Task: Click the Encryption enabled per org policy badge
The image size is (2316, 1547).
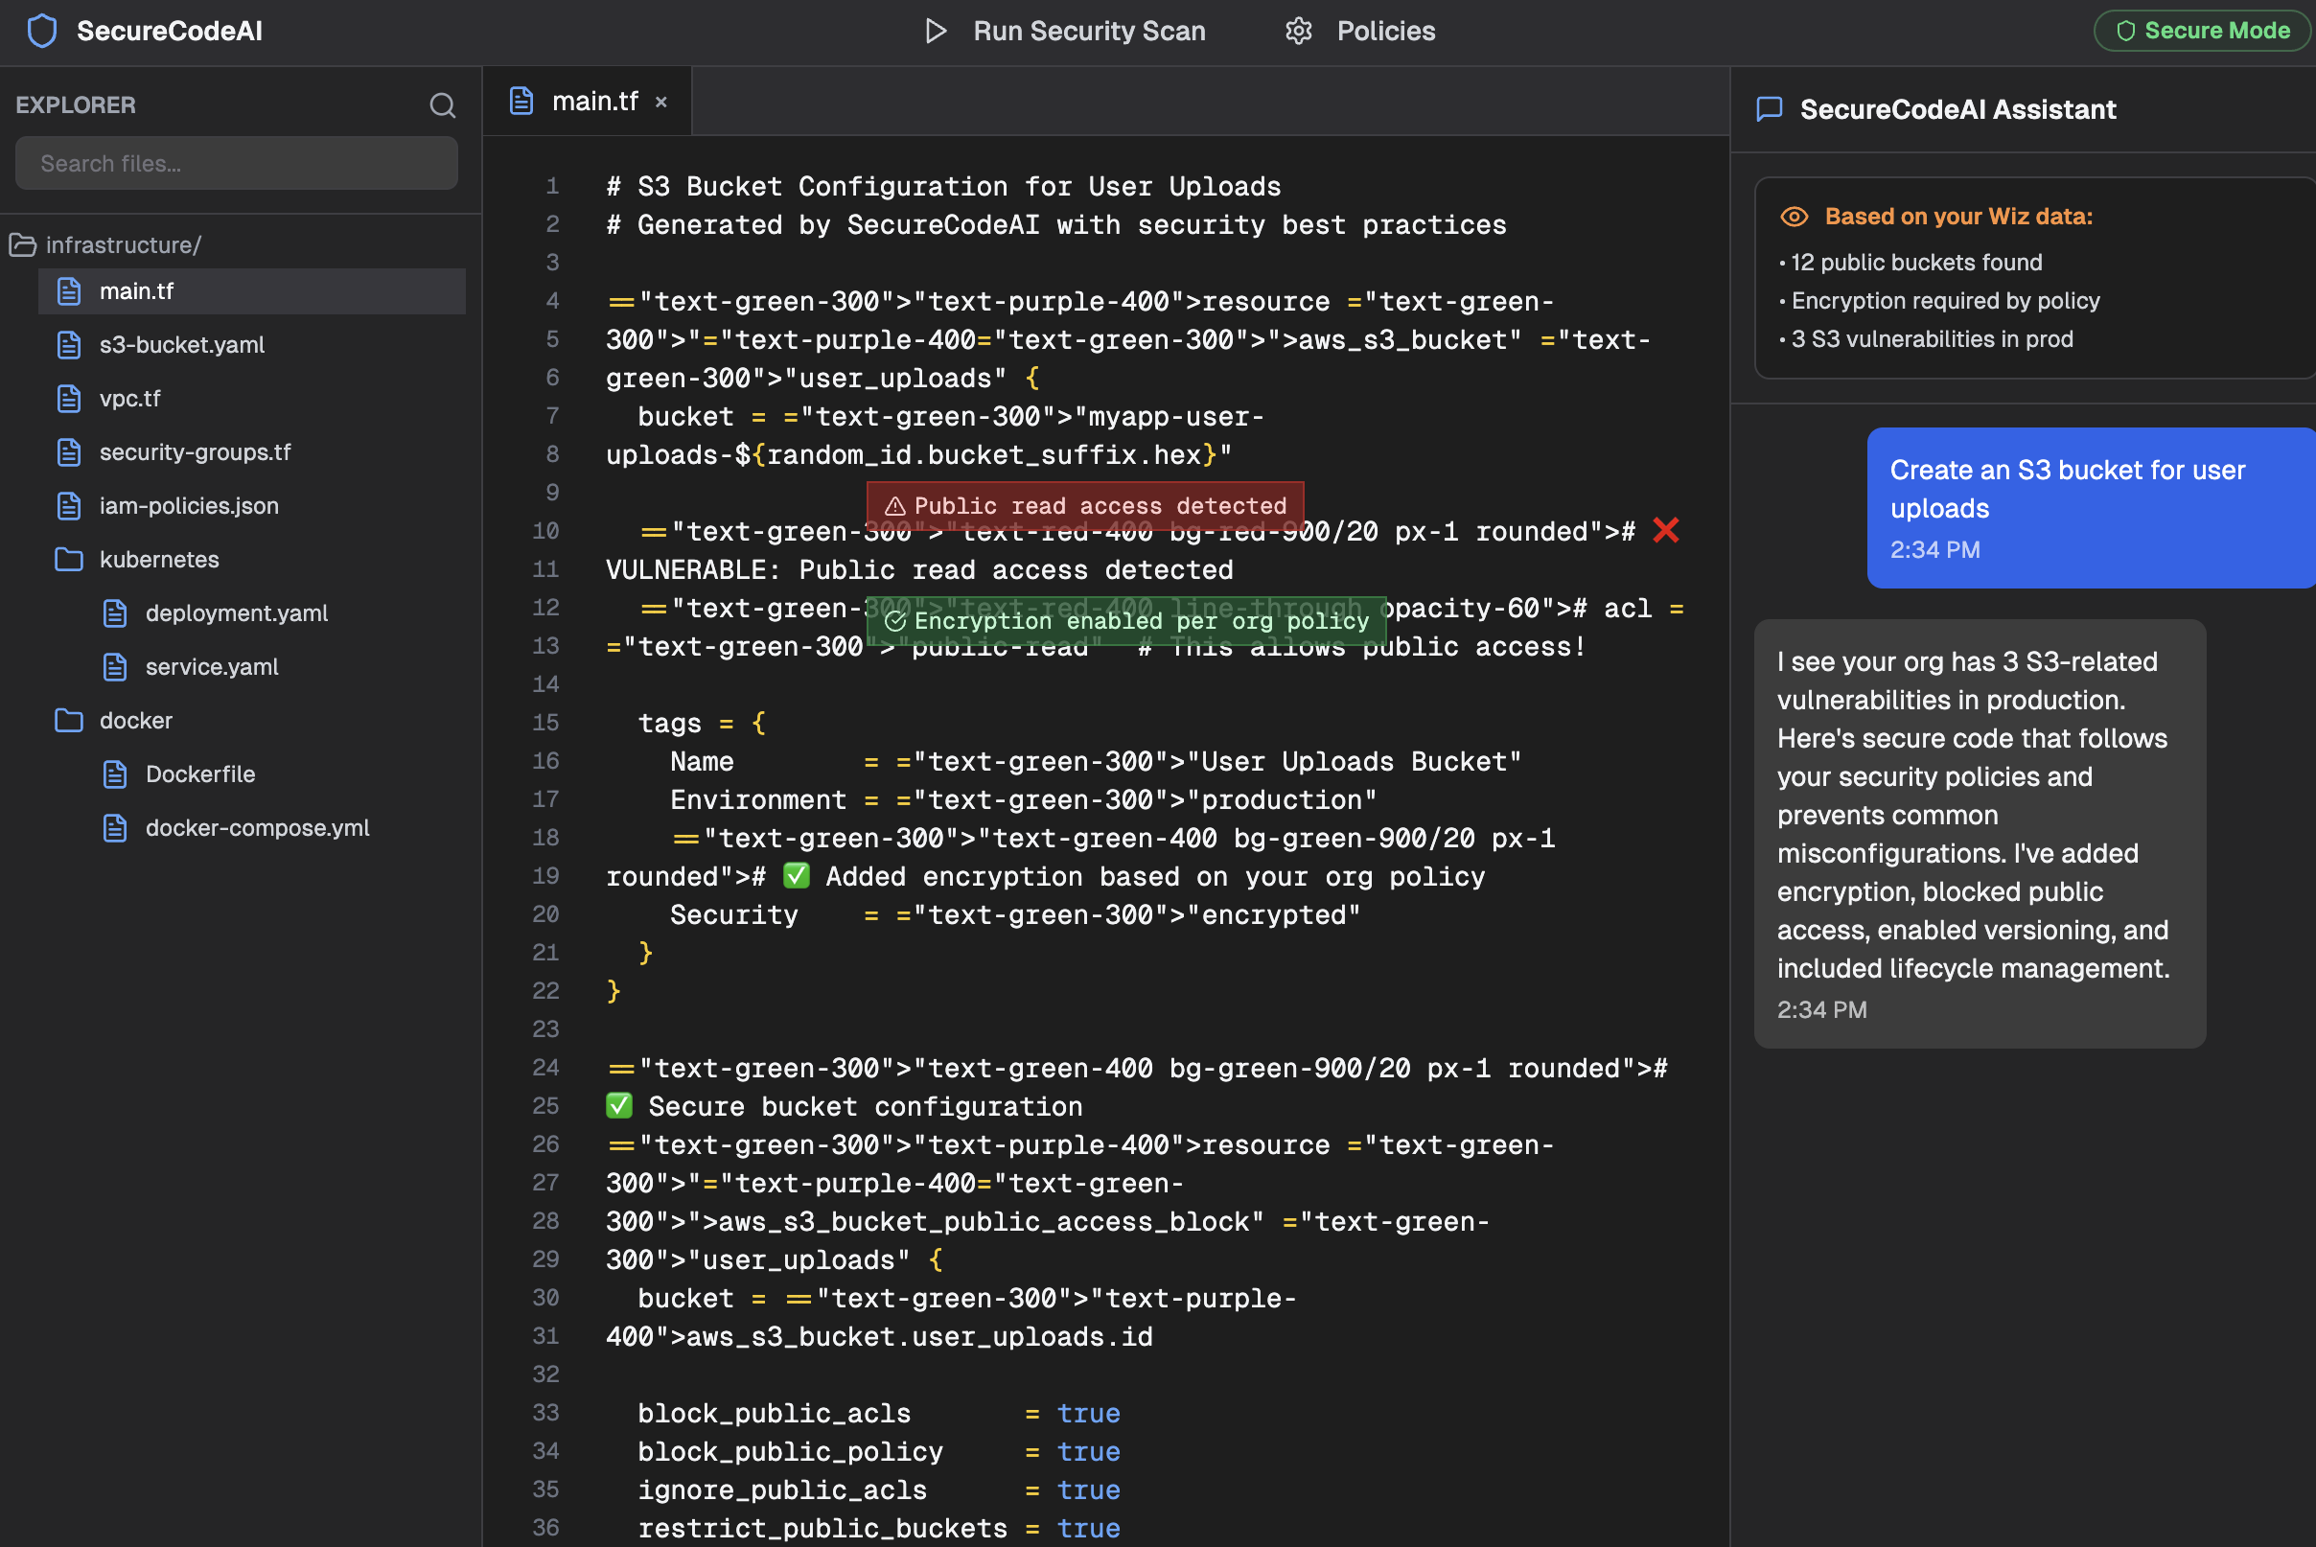Action: point(1126,620)
